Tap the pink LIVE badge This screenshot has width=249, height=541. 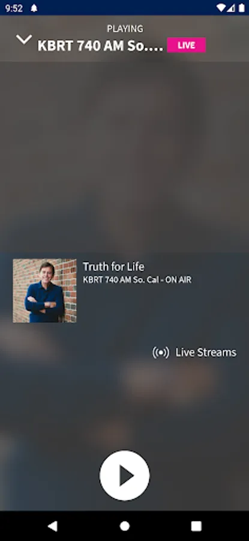point(187,45)
